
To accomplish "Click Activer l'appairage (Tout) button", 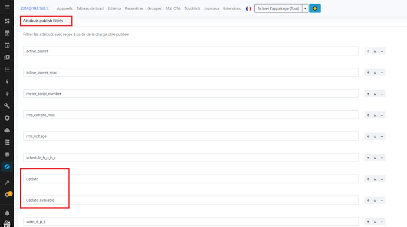I will (x=278, y=9).
